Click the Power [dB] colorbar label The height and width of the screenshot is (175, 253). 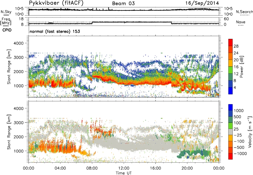(241, 67)
